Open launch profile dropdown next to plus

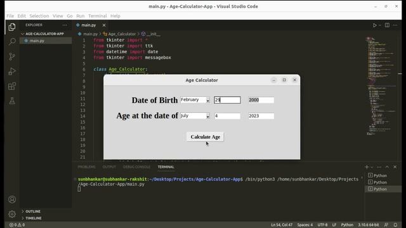click(x=372, y=167)
